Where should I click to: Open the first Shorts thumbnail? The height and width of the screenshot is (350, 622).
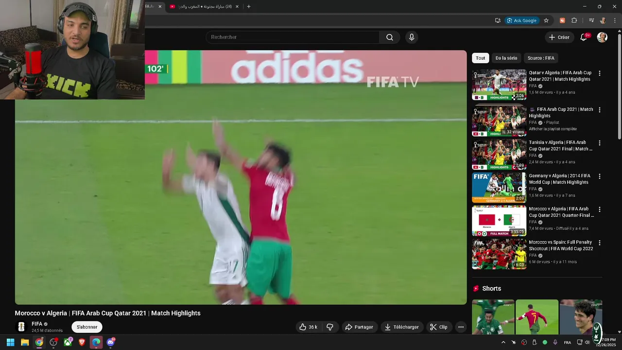pyautogui.click(x=493, y=317)
